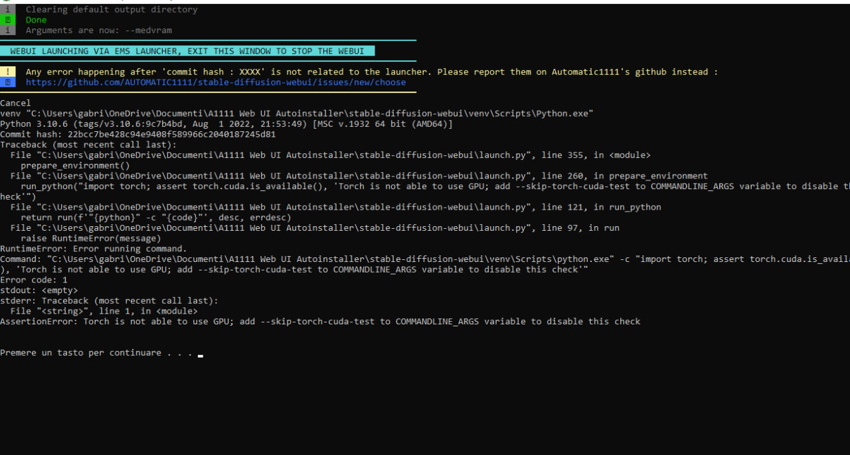850x455 pixels.
Task: Click the 'AssertionError: Torch is not able' line
Action: [320, 321]
